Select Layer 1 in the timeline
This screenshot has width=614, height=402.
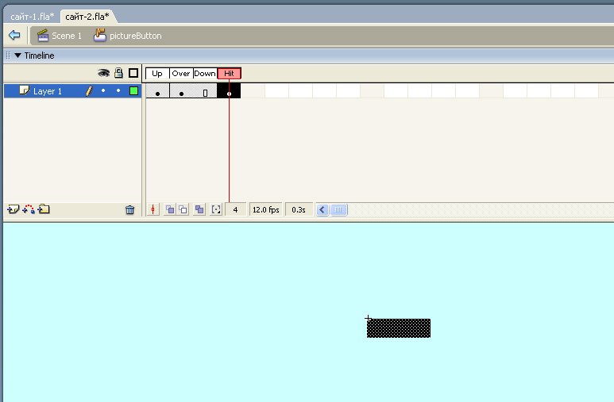(x=72, y=91)
